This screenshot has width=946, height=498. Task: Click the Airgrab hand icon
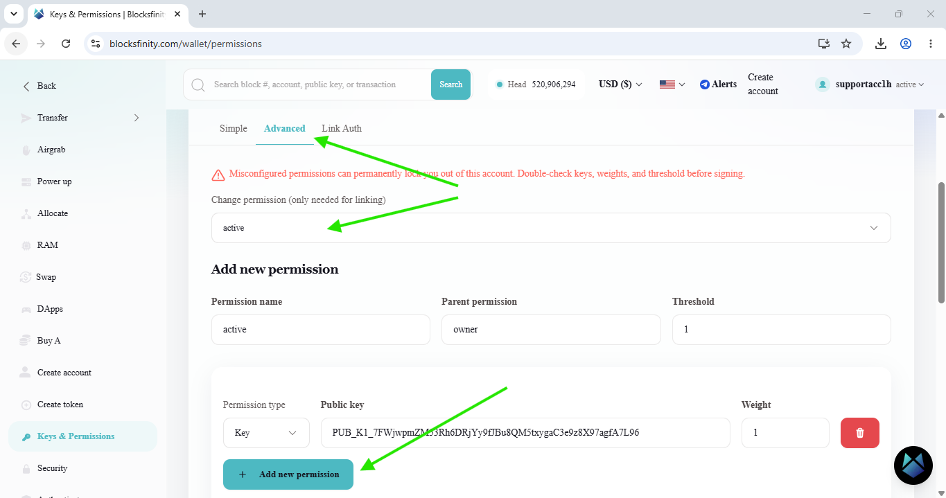(x=26, y=150)
